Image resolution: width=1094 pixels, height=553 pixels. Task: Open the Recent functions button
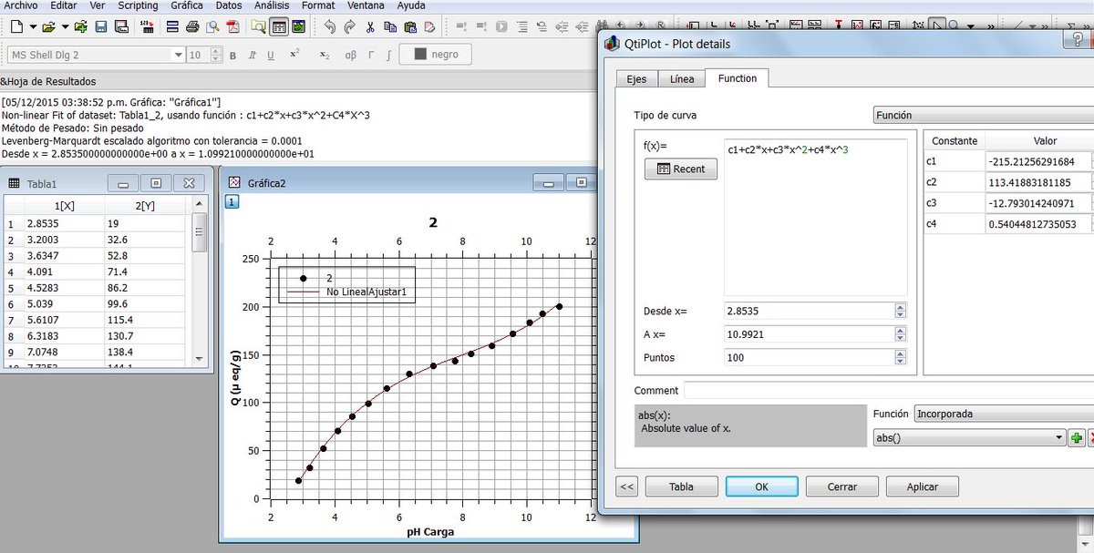pos(681,169)
